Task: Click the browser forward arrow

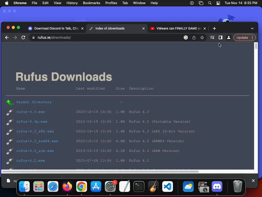Action: click(x=15, y=37)
